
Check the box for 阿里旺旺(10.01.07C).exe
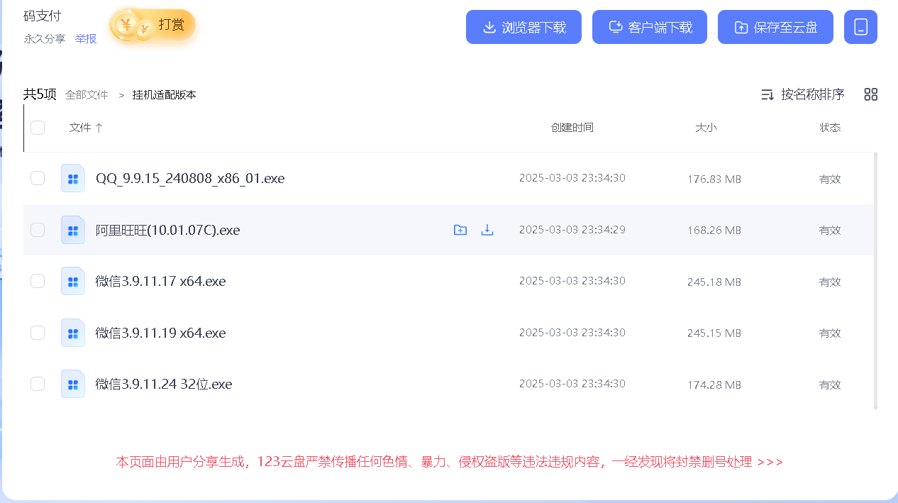pos(38,230)
